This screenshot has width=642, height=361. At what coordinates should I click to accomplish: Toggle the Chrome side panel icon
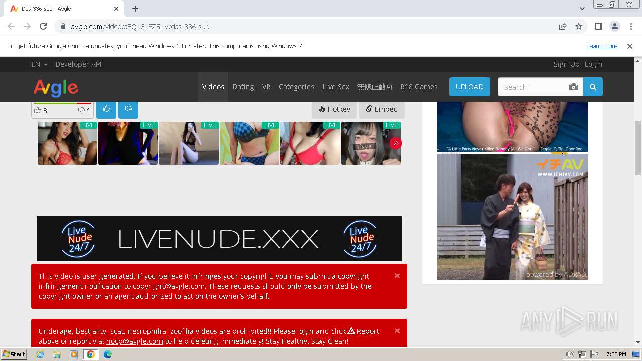pyautogui.click(x=599, y=26)
